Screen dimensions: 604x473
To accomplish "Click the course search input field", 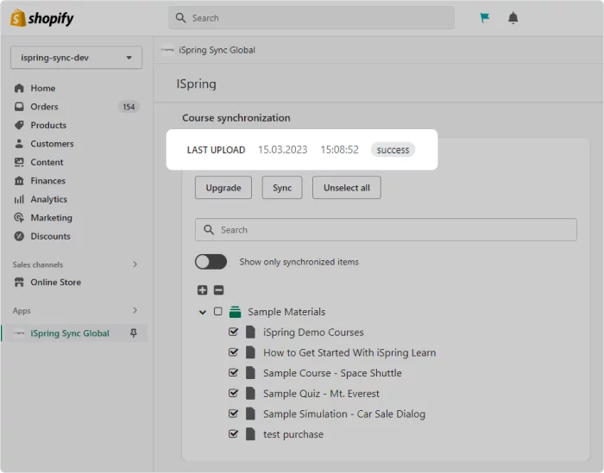I will point(386,229).
